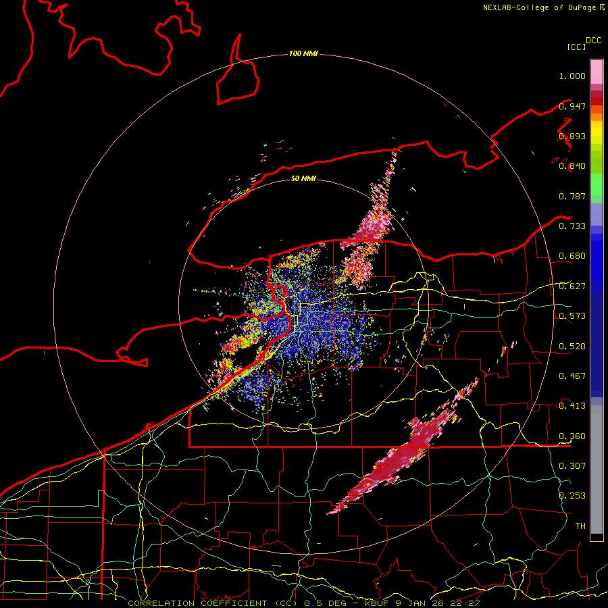Click the 0.680 color scale label
The image size is (608, 608).
click(572, 256)
